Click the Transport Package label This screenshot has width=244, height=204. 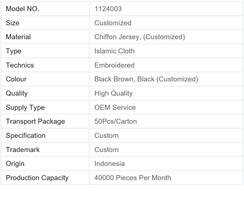pyautogui.click(x=35, y=121)
